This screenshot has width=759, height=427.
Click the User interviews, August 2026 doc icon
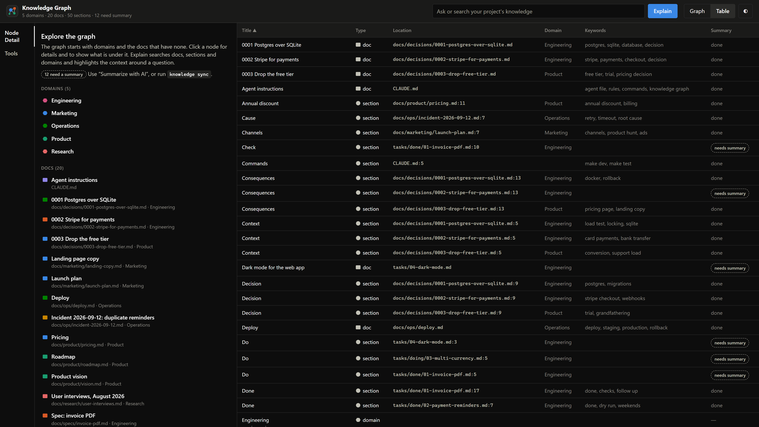[x=45, y=396]
